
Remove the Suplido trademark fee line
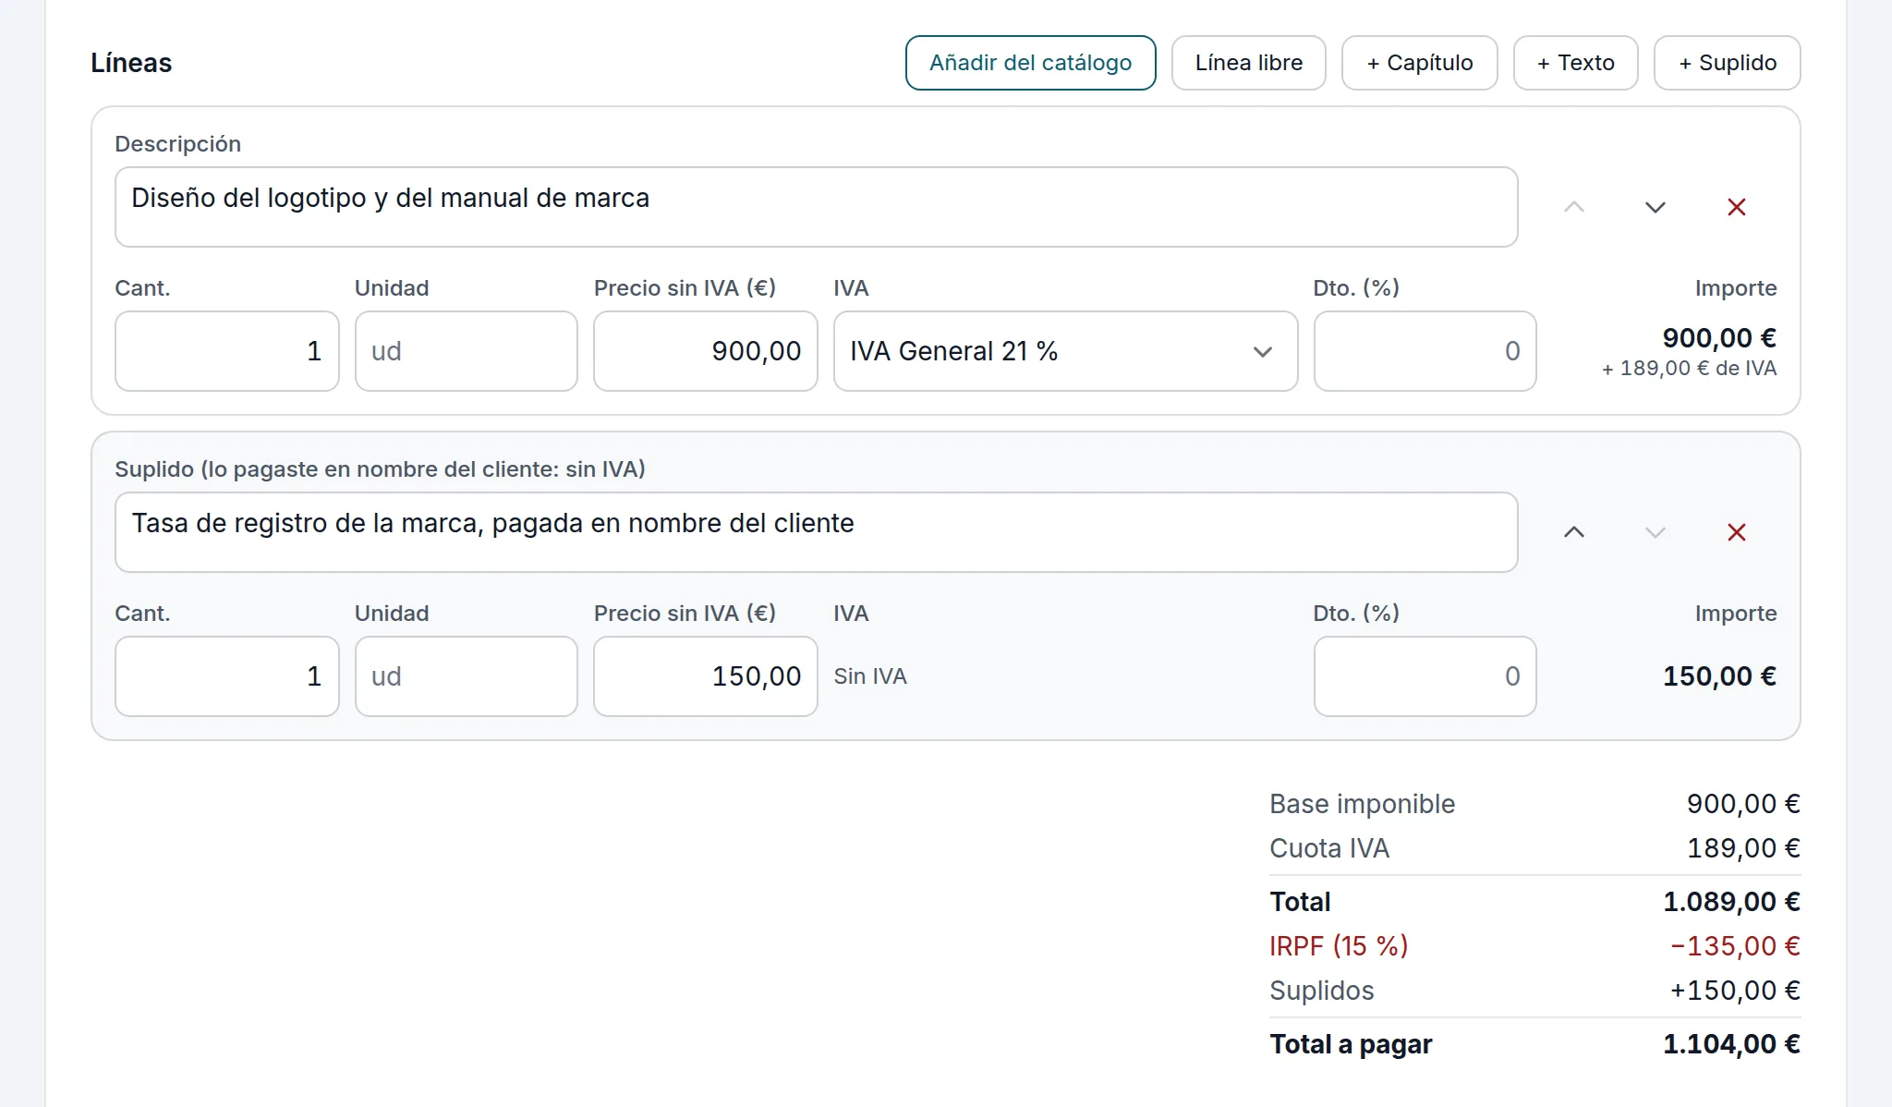tap(1737, 532)
